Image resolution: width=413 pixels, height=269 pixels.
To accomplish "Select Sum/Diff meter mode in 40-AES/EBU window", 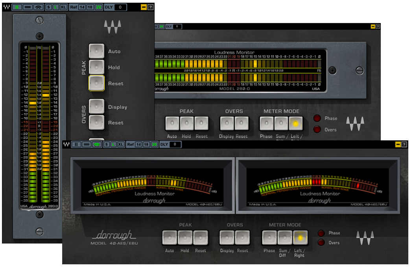I will click(x=285, y=238).
